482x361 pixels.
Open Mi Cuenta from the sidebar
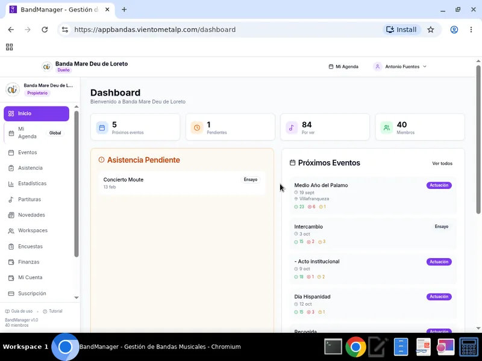(36, 277)
